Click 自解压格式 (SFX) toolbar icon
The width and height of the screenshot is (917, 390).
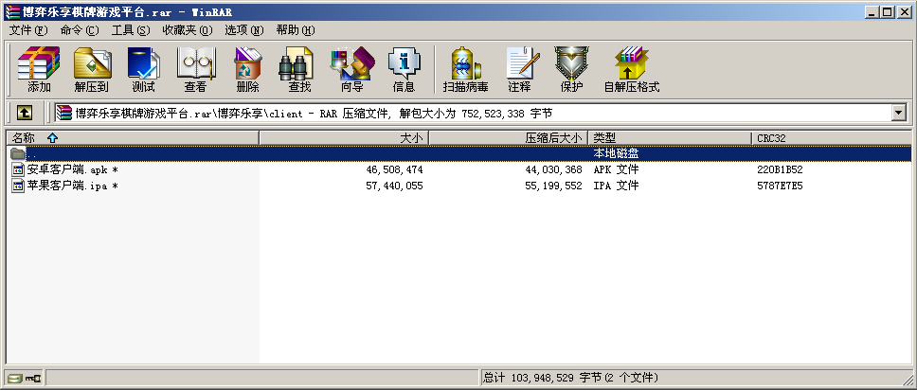(631, 70)
